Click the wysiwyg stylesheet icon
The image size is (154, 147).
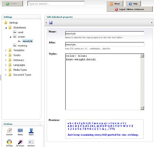[15, 46]
